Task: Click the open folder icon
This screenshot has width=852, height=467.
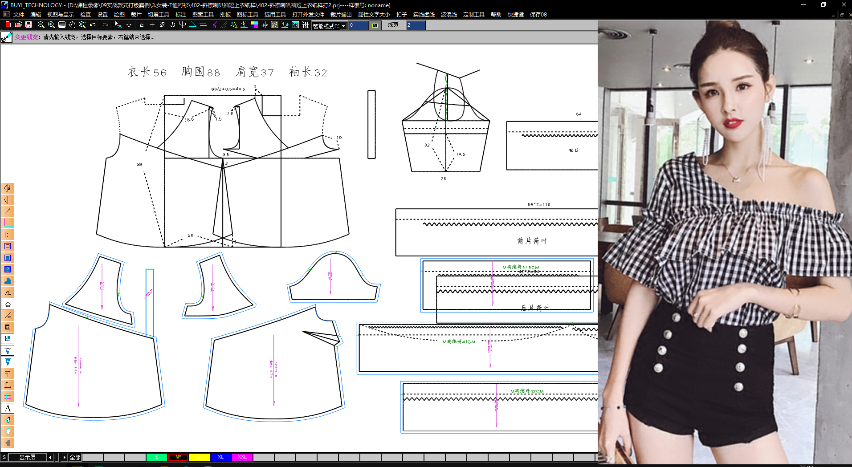Action: [x=18, y=25]
